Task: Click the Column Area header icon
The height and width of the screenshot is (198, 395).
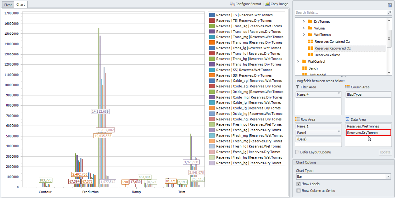Action: [x=347, y=87]
